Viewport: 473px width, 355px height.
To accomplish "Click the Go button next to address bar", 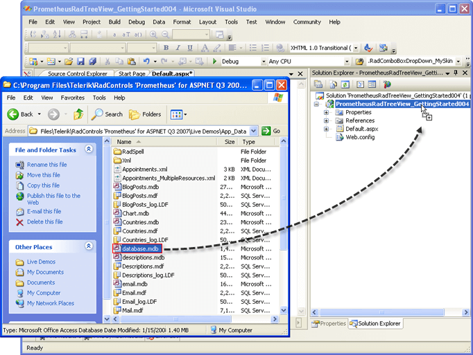I will point(272,131).
